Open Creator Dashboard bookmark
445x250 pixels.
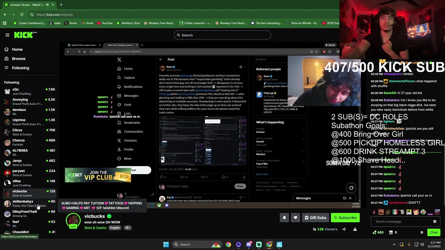click(29, 23)
